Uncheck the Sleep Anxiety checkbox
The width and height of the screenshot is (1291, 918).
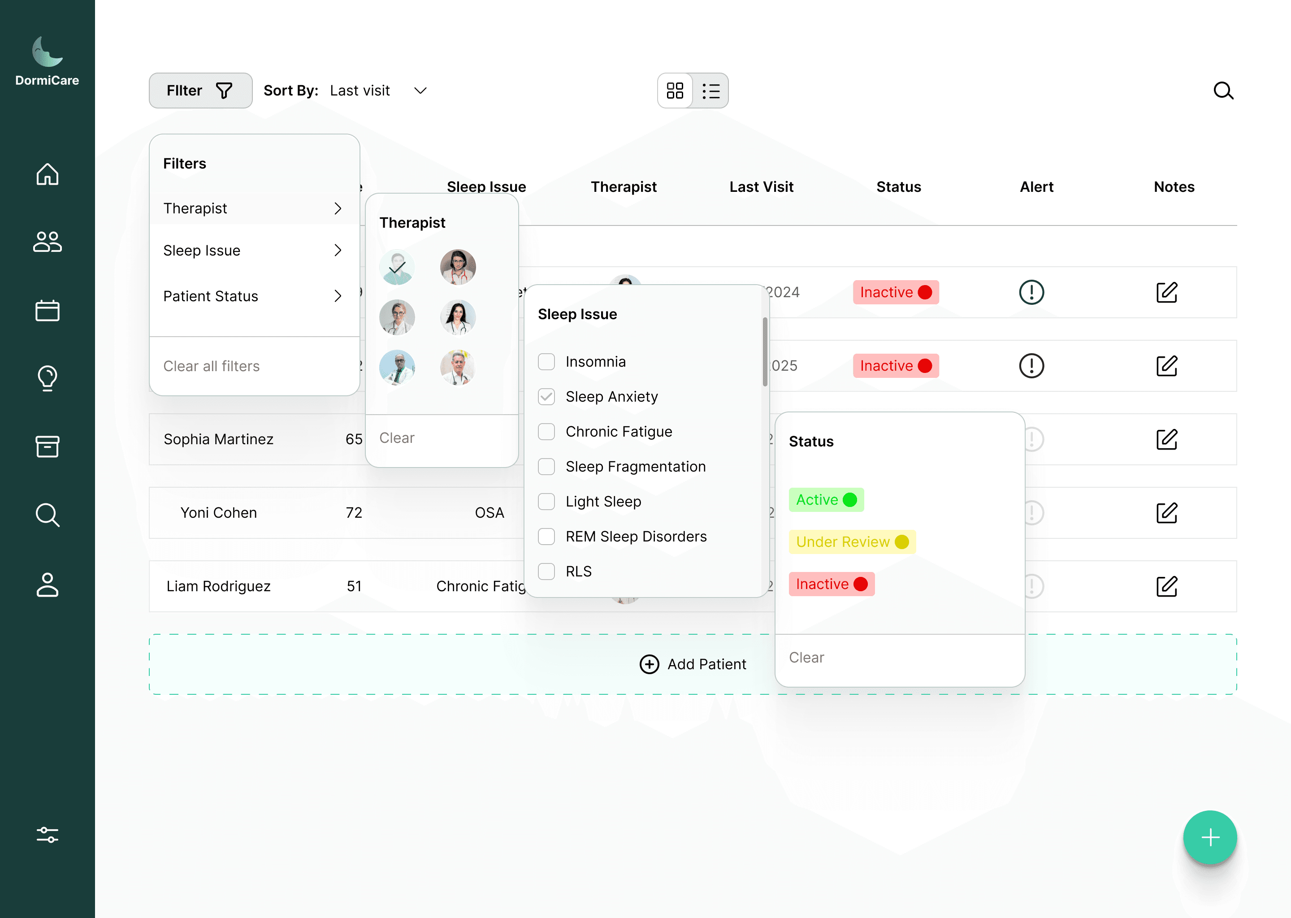[x=546, y=397]
